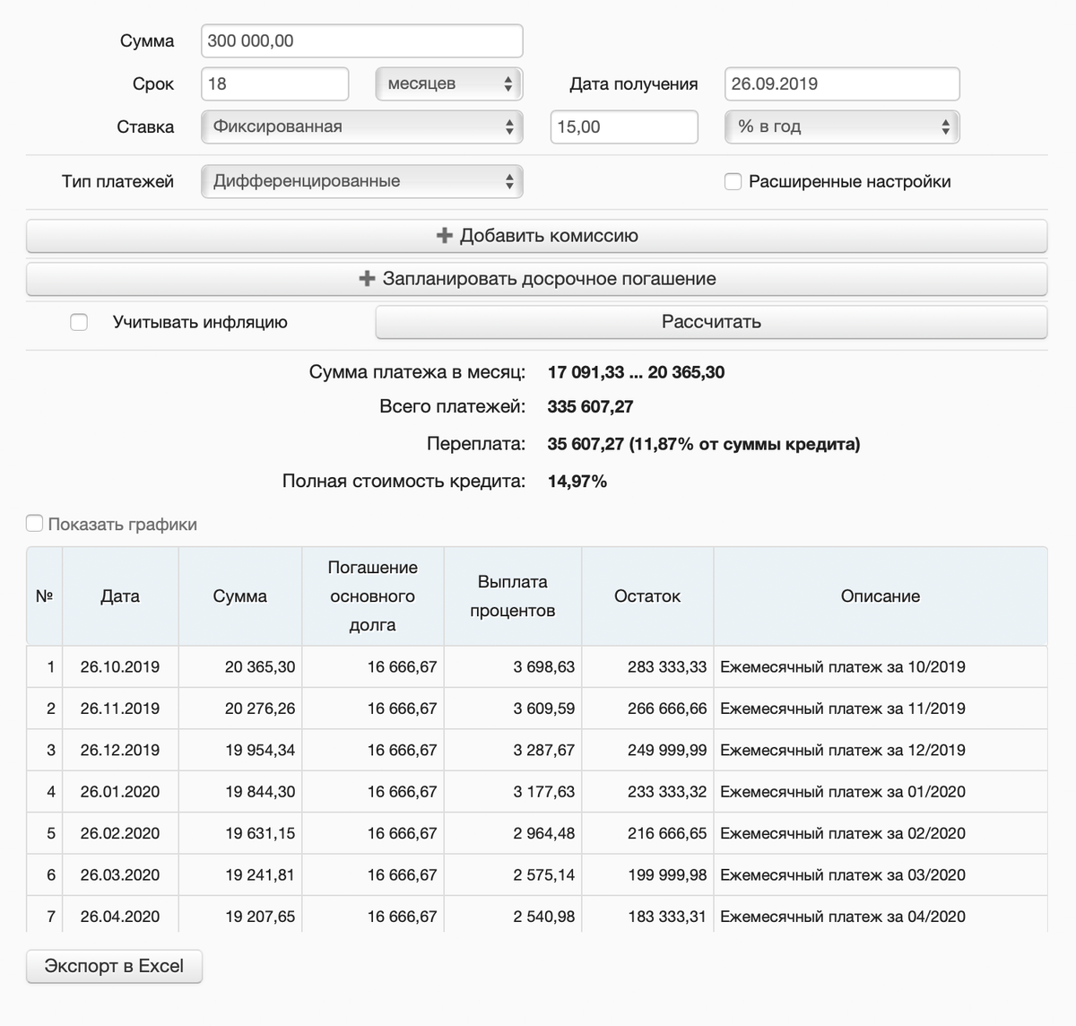Click 'Погашение основного долга' column header

373,596
